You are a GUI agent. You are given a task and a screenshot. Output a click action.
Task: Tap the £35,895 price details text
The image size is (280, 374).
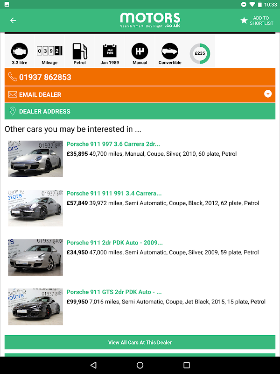(151, 154)
